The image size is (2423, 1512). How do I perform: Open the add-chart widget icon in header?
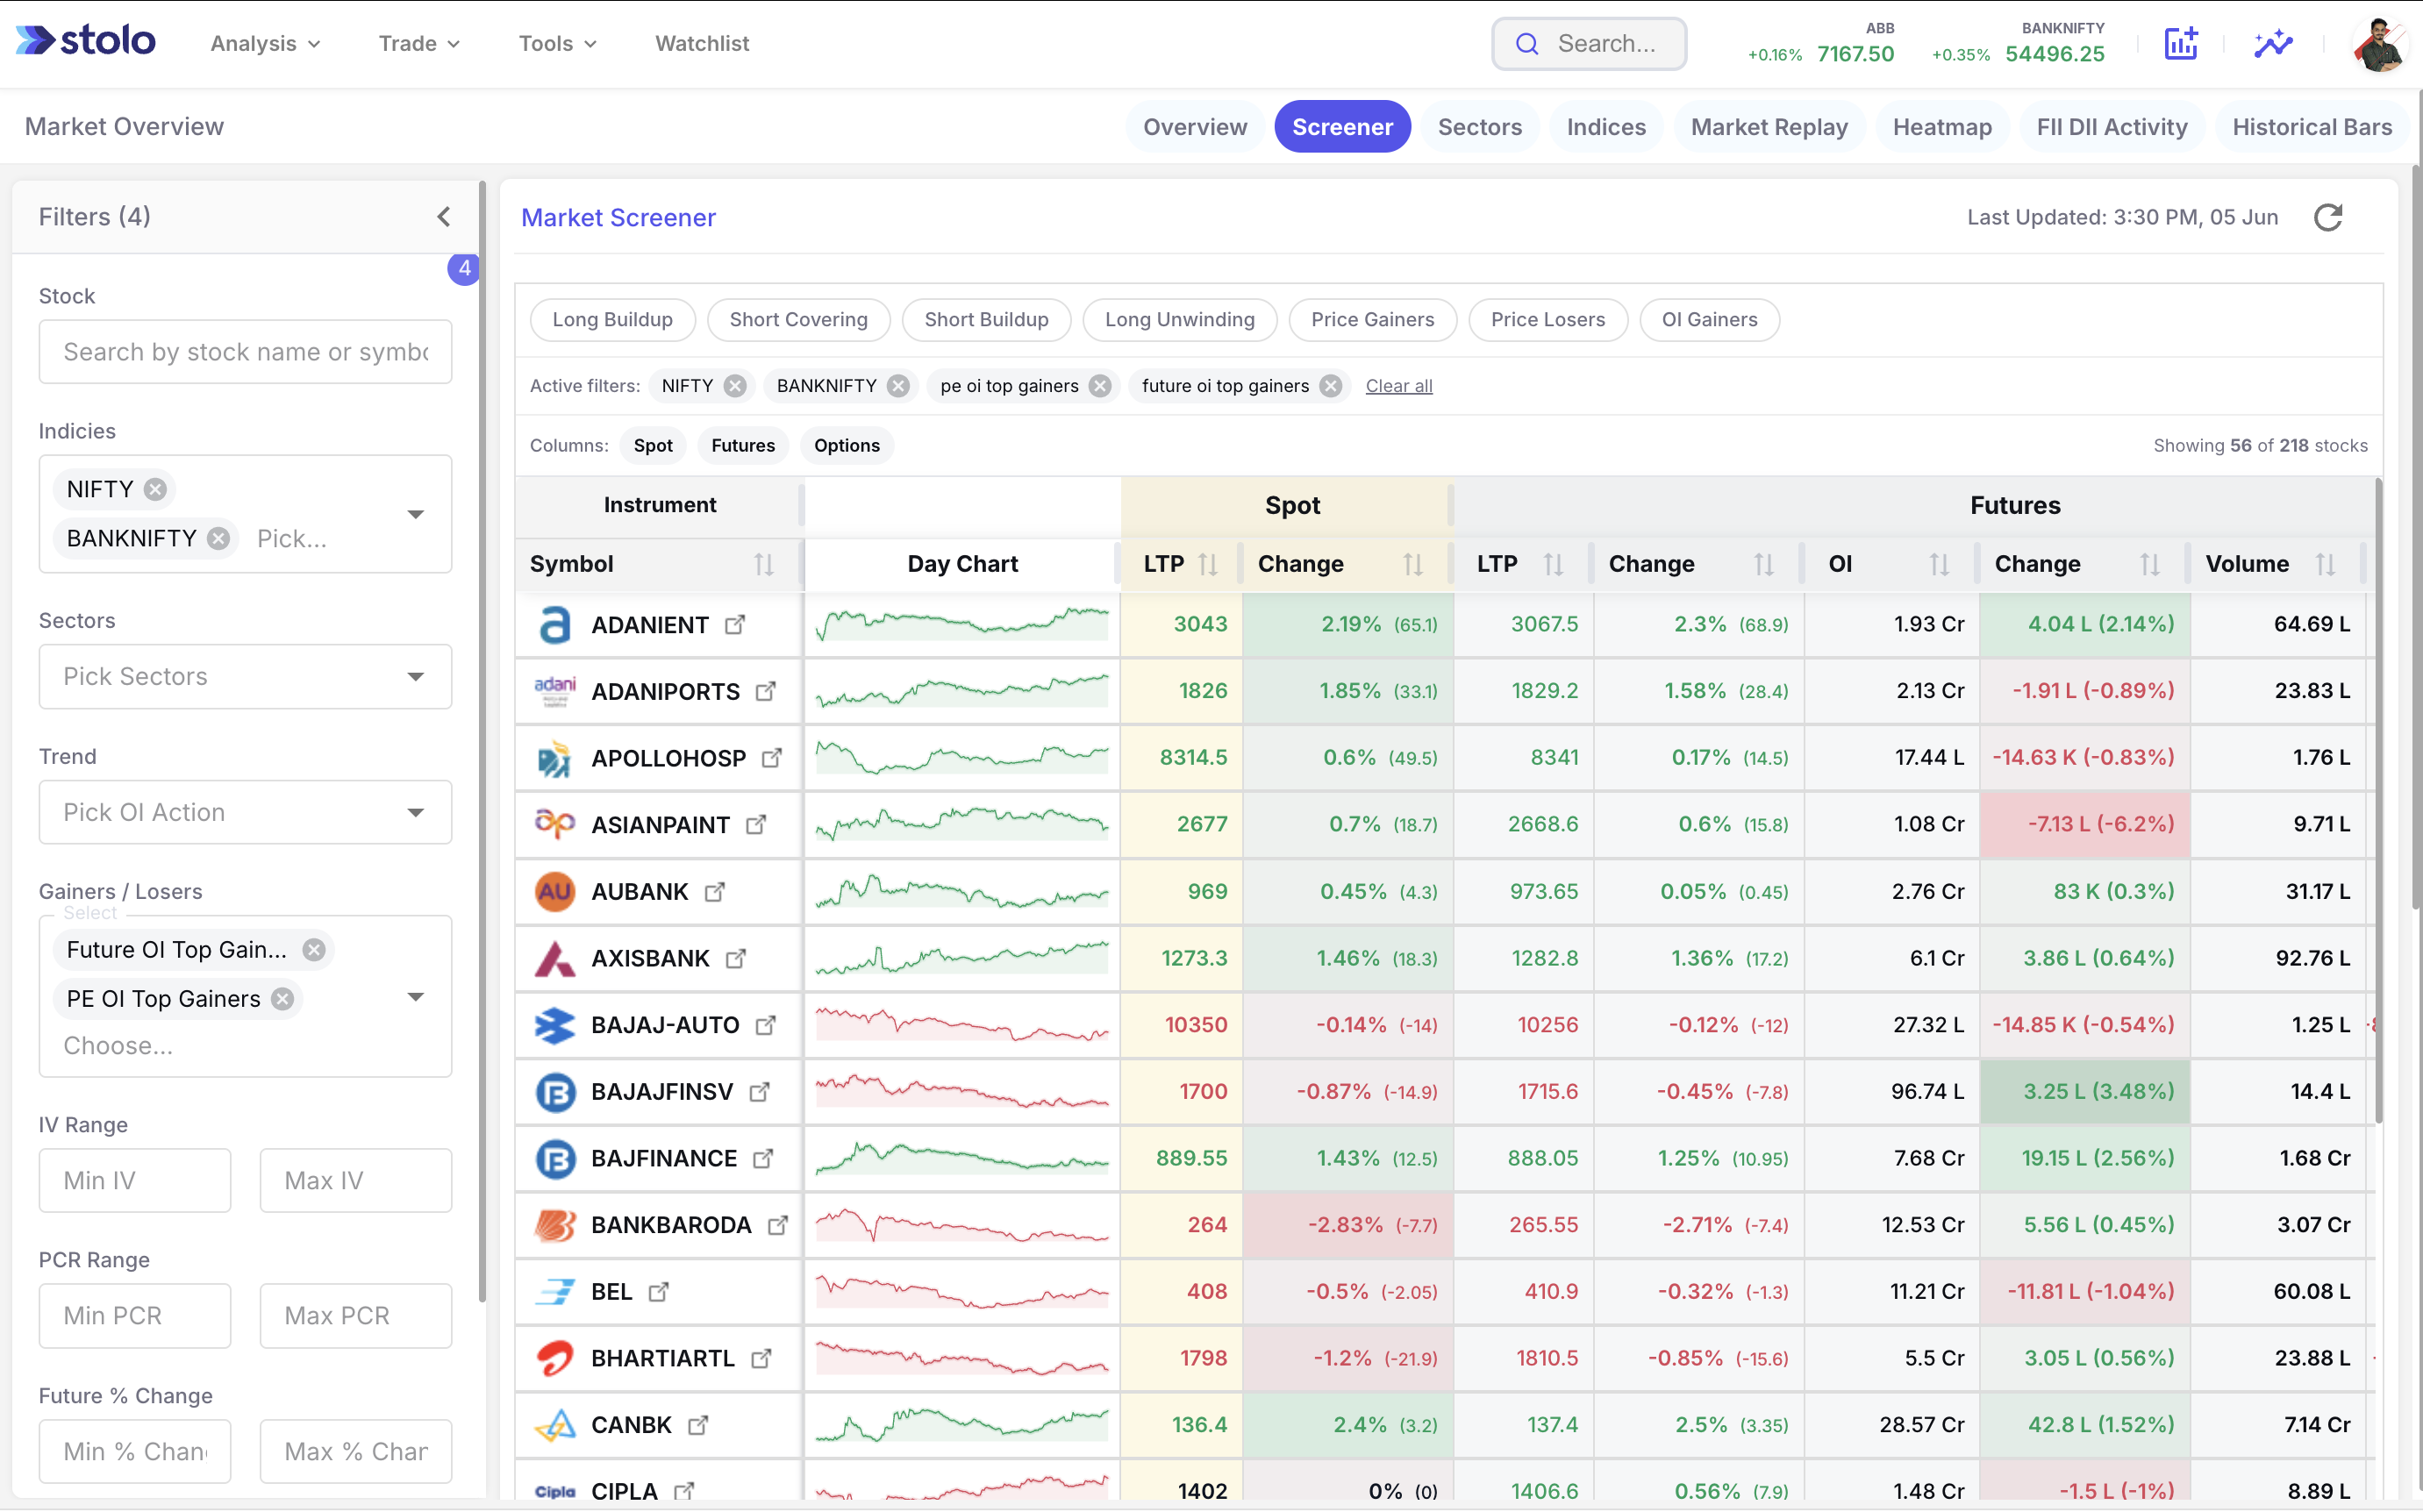point(2181,43)
